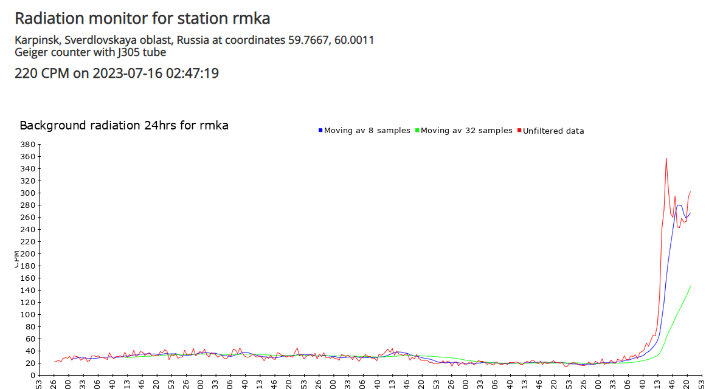The height and width of the screenshot is (389, 723).
Task: Click the 260 label on the CPM axis
Action: (x=27, y=217)
